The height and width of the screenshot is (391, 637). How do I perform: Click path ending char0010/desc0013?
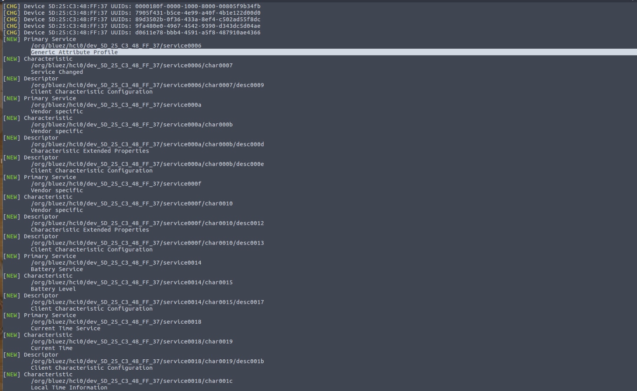tap(147, 243)
